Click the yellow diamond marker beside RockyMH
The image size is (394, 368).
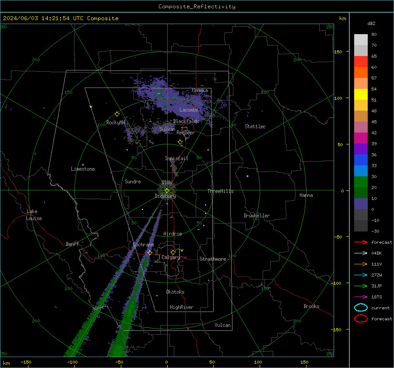point(117,114)
